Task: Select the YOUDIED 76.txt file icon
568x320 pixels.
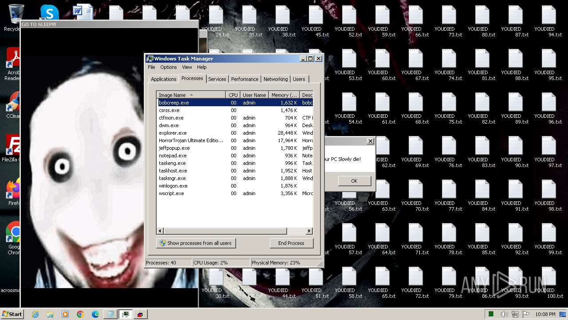Action: point(449,152)
